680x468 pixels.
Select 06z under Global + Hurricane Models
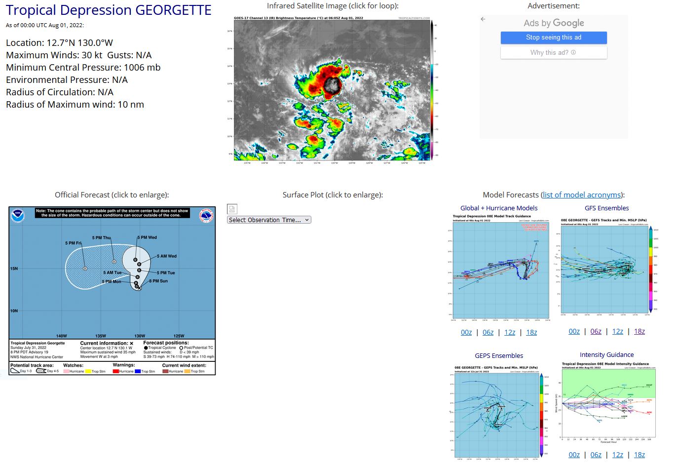488,333
